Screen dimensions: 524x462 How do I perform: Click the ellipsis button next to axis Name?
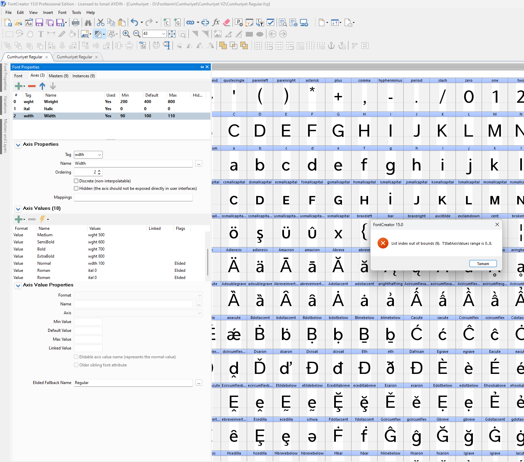(x=199, y=163)
